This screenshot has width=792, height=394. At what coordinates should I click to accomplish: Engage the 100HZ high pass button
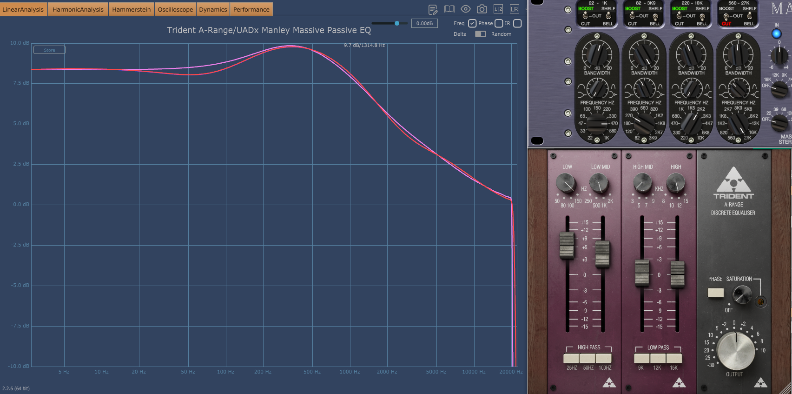coord(604,358)
